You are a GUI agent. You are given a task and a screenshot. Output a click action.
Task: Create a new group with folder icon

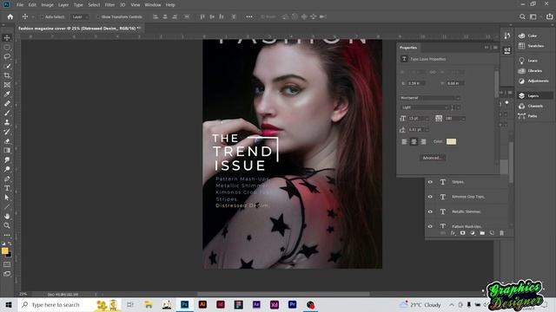(x=482, y=233)
